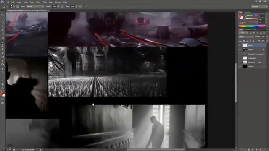Switch to the Channels tab
Viewport: 269px width, 151px height.
coord(248,29)
